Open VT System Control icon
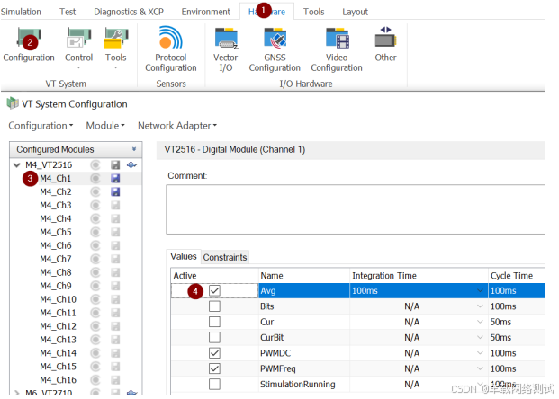This screenshot has width=559, height=399. pyautogui.click(x=79, y=39)
